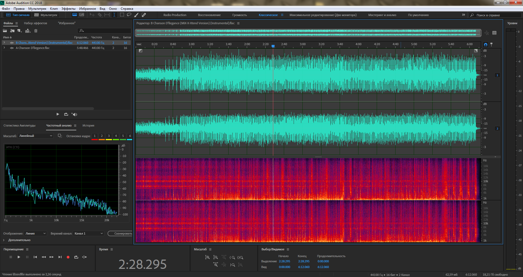Click the trash icon to close selected file

(36, 31)
